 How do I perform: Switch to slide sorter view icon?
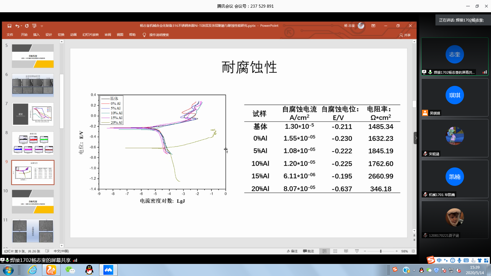click(335, 251)
